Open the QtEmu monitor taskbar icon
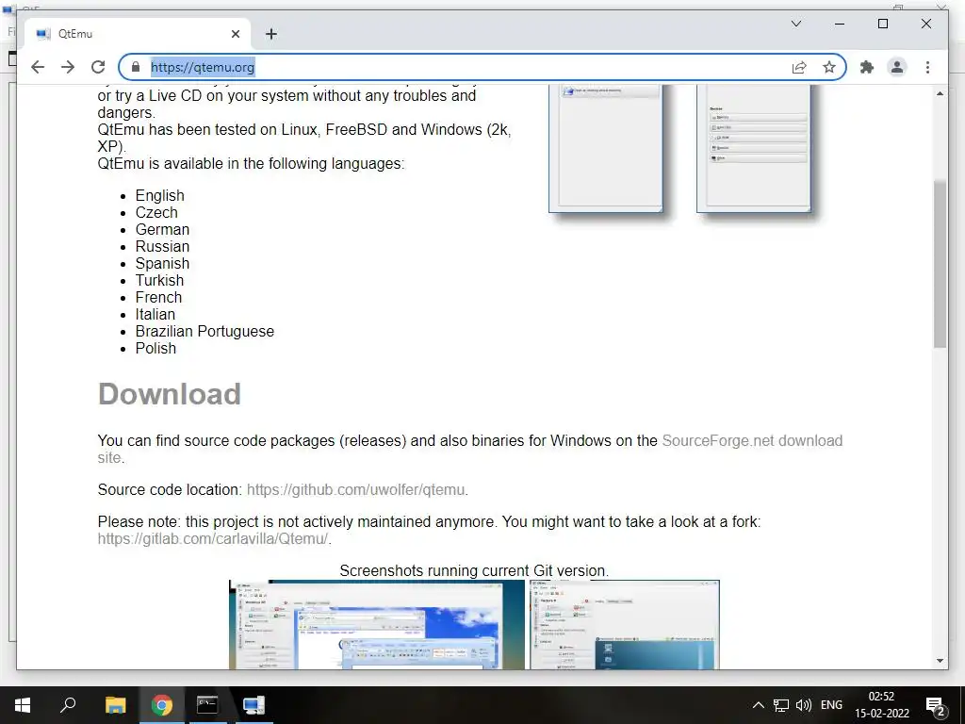Image resolution: width=965 pixels, height=724 pixels. pyautogui.click(x=254, y=705)
